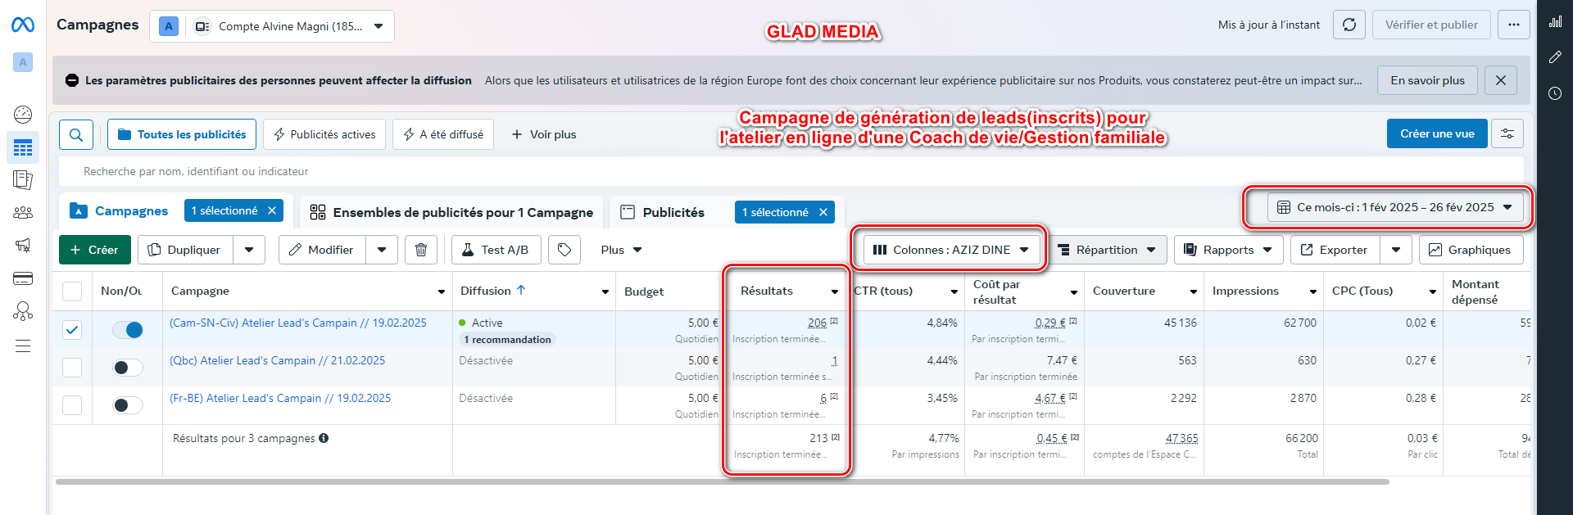Turn on the (Fr-BE) campaign switch

pos(128,405)
